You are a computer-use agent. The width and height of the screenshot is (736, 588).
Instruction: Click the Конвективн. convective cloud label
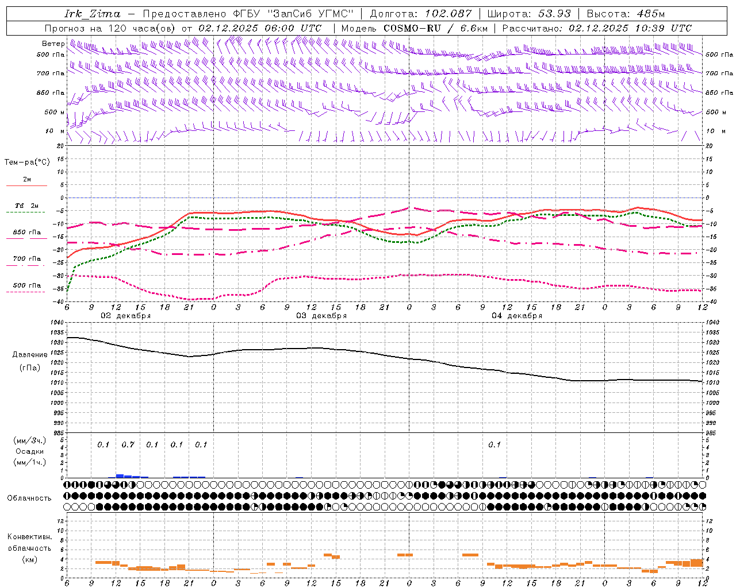(29, 537)
